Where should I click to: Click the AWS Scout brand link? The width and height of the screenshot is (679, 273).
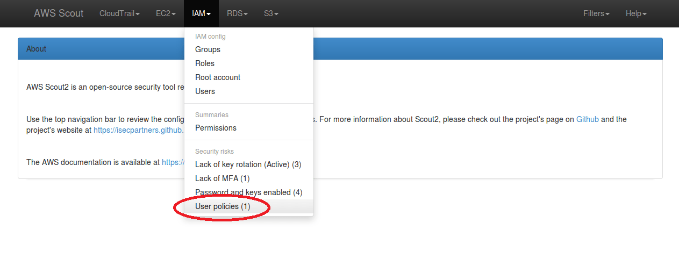[x=59, y=13]
